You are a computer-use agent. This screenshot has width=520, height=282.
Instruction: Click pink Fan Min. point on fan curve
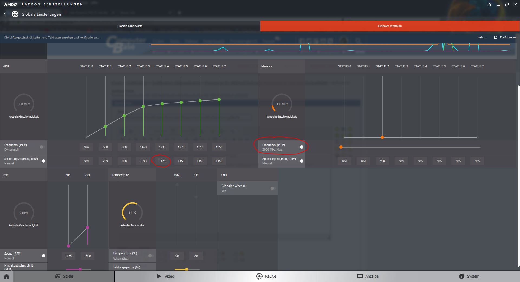[x=69, y=246]
